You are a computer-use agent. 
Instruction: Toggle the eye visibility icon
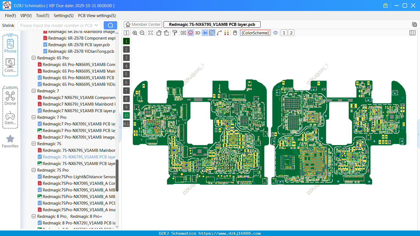(275, 33)
